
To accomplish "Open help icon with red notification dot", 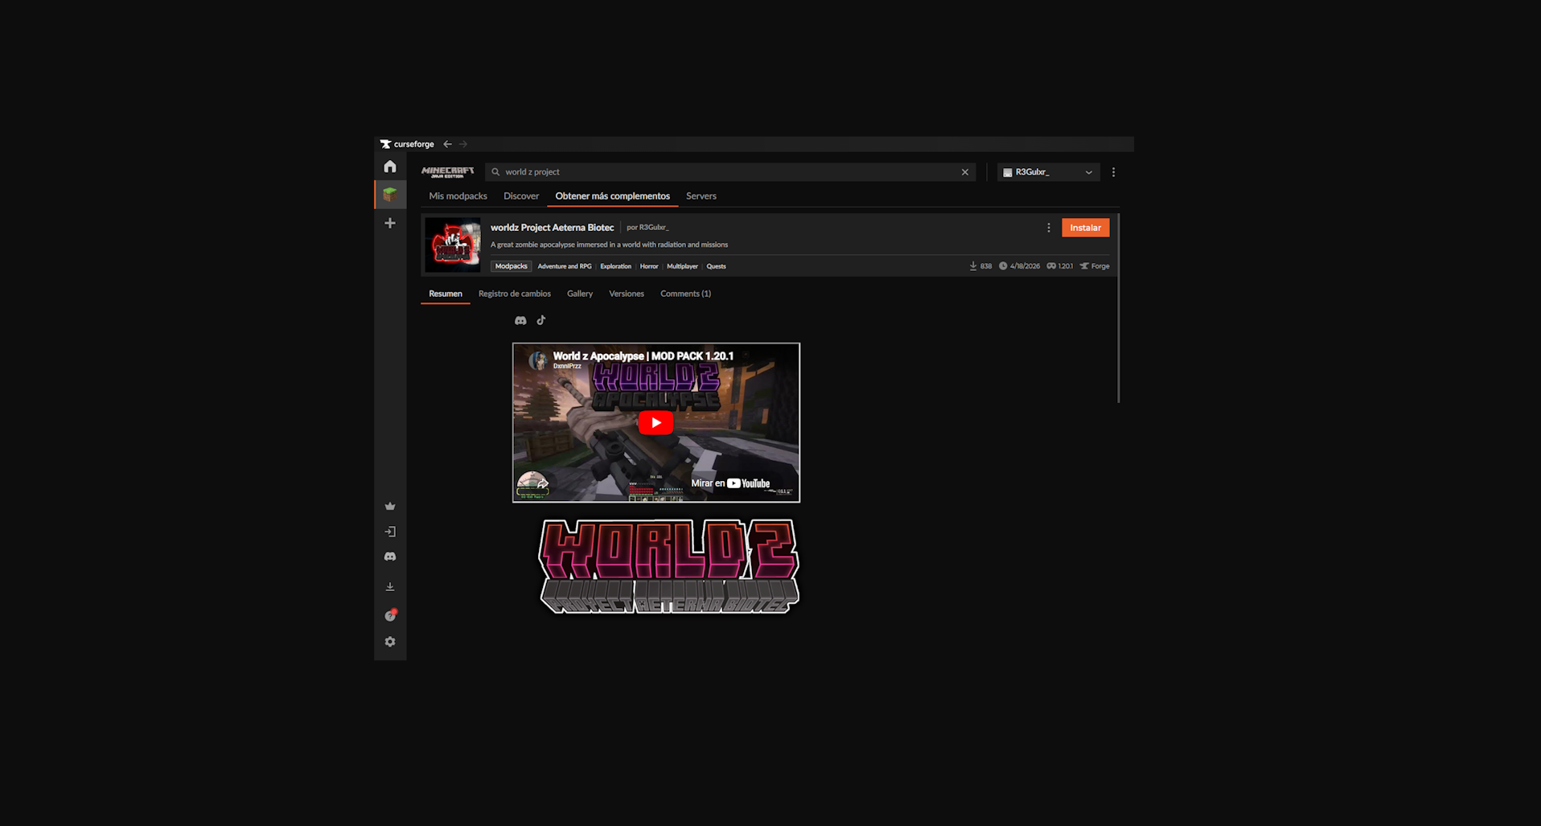I will pos(390,615).
